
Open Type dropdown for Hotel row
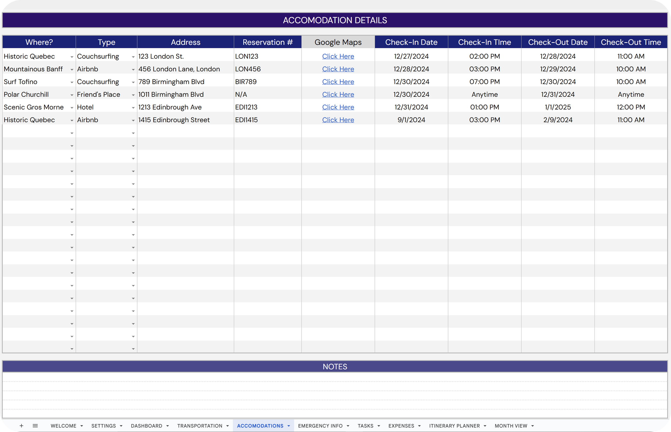click(x=133, y=108)
